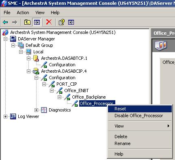This screenshot has width=175, height=160.
Task: Toggle the Show/Hide Action Pane icon
Action: pyautogui.click(x=71, y=22)
